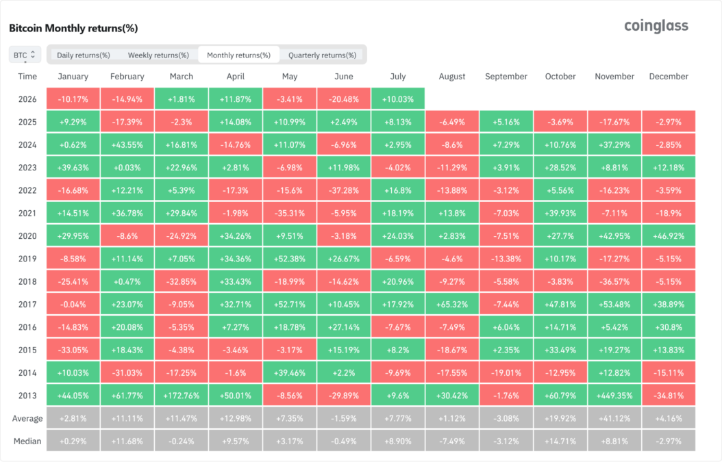Click the March column header
Viewport: 722px width, 462px height.
click(x=182, y=77)
